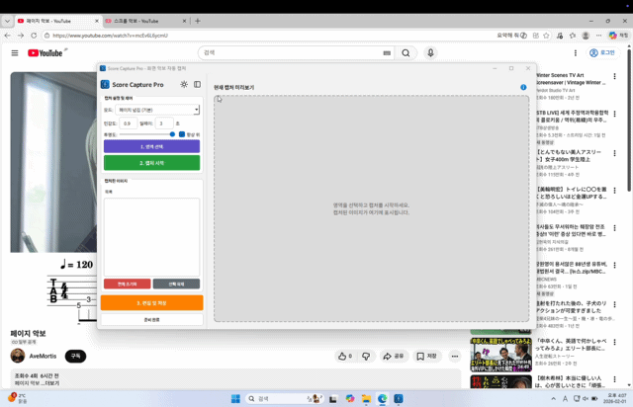
Task: Click the YouTube voice search microphone
Action: click(x=430, y=52)
